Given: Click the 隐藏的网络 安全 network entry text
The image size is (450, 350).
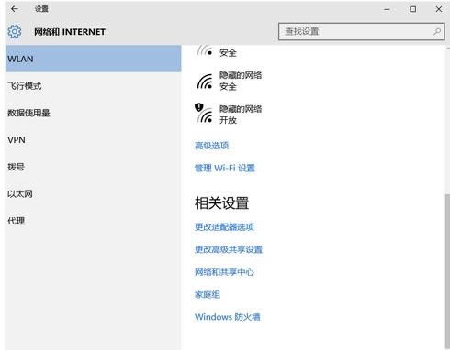Looking at the screenshot, I should (x=241, y=81).
